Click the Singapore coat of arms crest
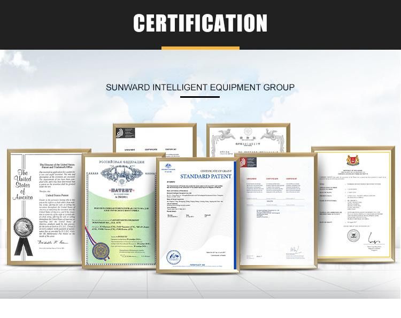This screenshot has height=318, width=401. point(353,160)
